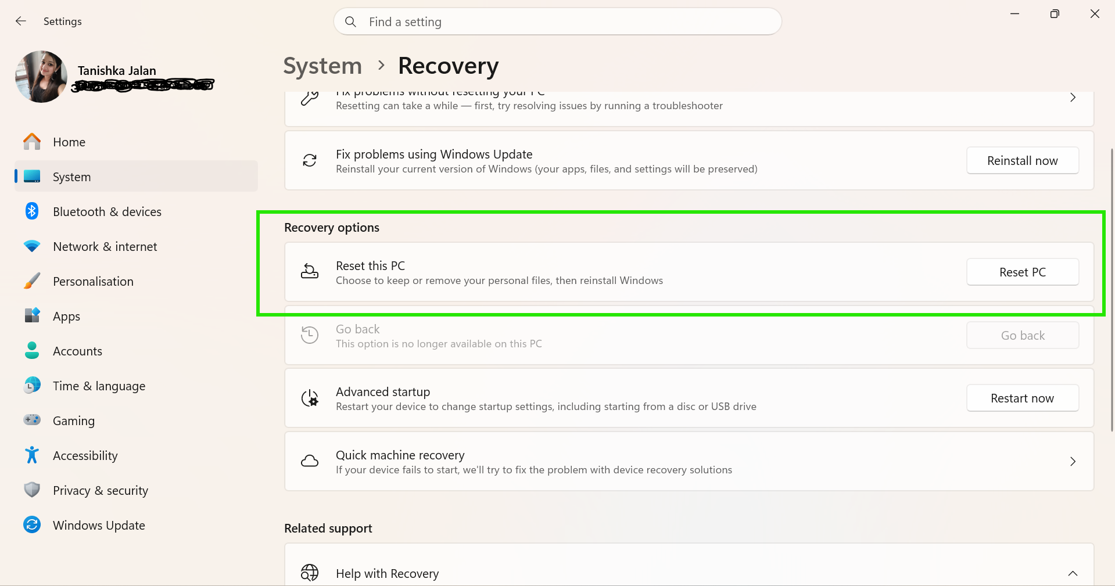
Task: Select System in the sidebar
Action: coord(136,177)
